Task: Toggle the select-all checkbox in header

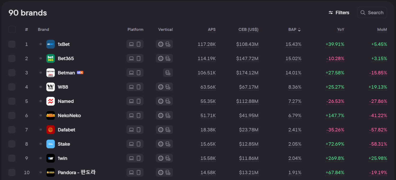Action: pos(12,30)
